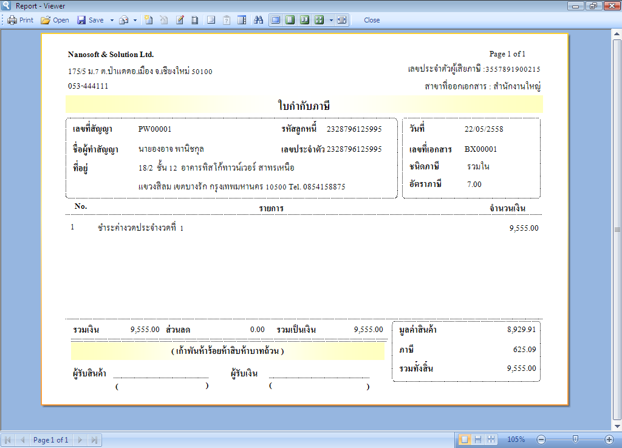622x448 pixels.
Task: Go to first page button
Action: tap(7, 440)
